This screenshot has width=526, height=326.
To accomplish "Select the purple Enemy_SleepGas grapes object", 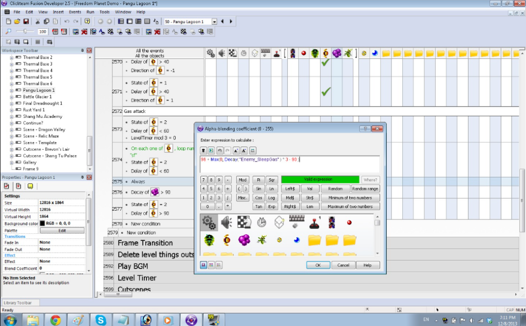I will click(x=243, y=240).
